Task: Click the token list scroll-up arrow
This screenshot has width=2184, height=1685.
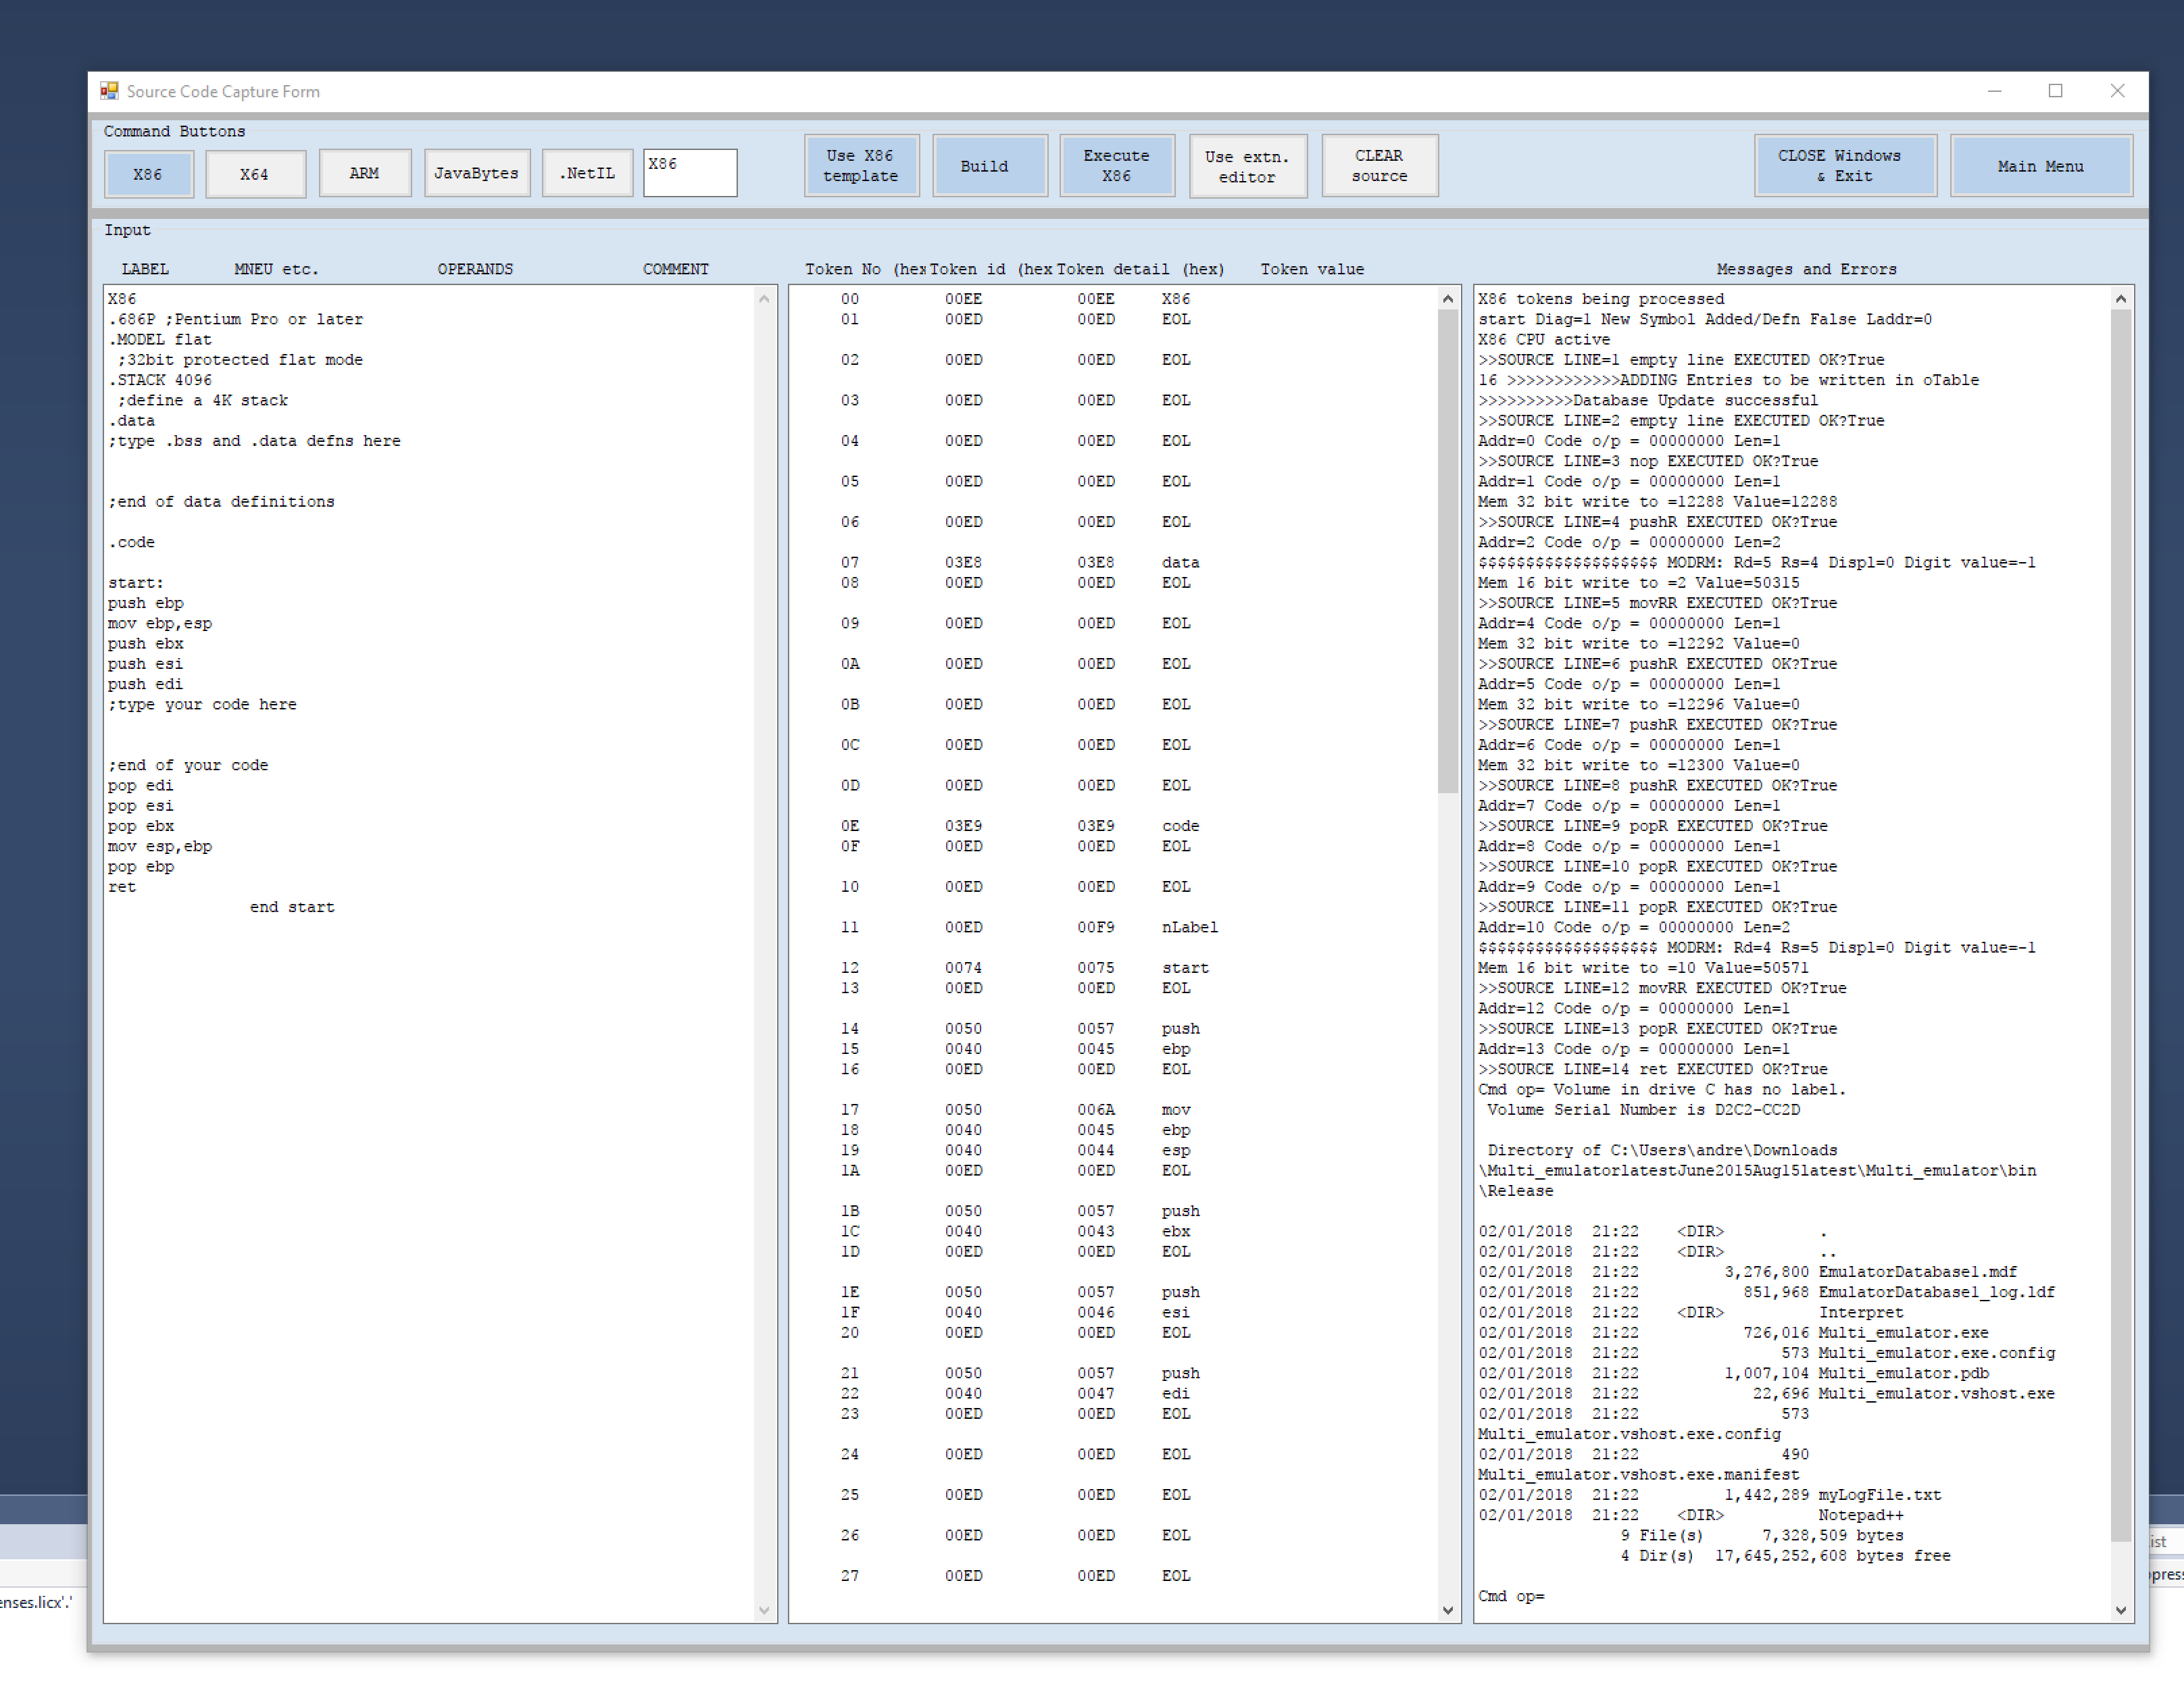Action: point(1448,298)
